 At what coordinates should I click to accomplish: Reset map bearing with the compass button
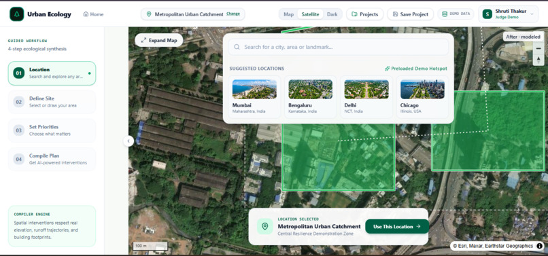538,60
